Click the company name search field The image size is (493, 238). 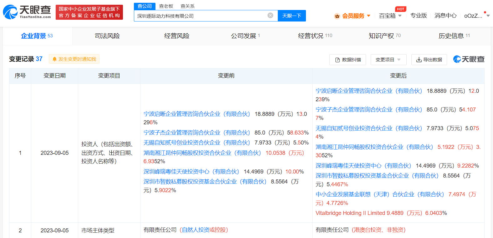200,16
